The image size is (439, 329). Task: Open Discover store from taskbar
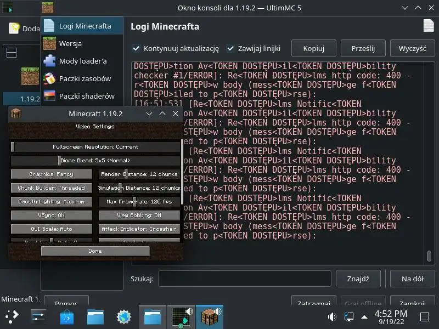[x=67, y=317]
